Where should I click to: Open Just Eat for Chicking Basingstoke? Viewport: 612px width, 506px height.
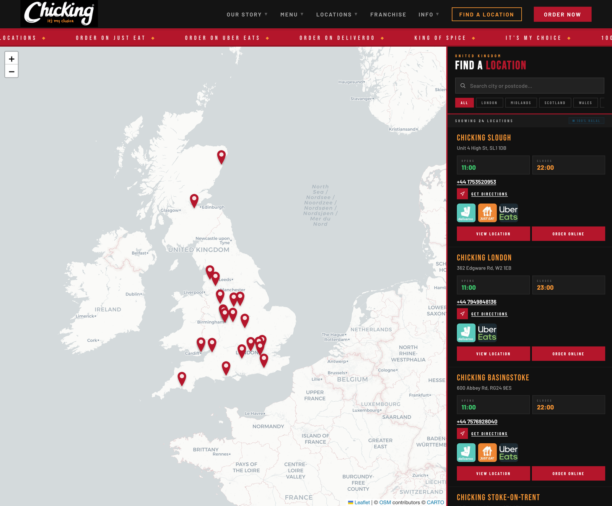click(x=487, y=452)
